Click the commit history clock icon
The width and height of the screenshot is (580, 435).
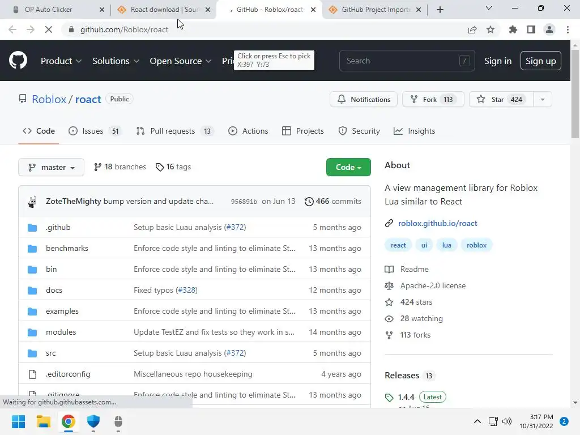pyautogui.click(x=309, y=202)
